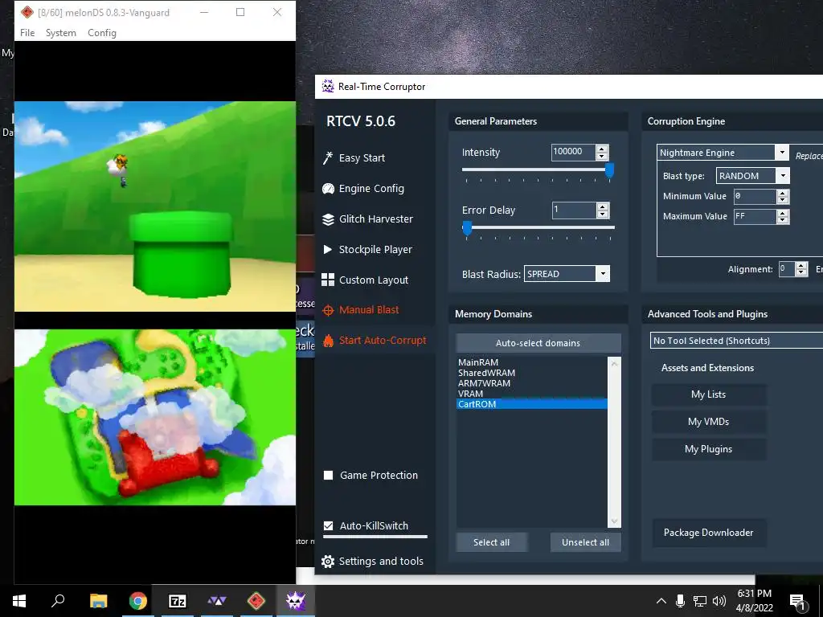This screenshot has width=823, height=617.
Task: Trigger Manual Blast crosshair icon
Action: [328, 310]
